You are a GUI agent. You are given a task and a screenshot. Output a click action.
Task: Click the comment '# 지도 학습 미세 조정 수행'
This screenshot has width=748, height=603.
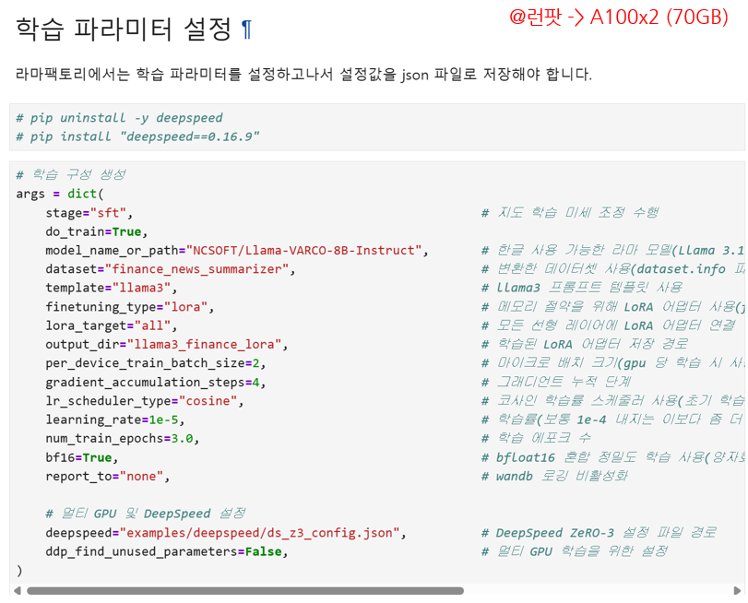(570, 212)
